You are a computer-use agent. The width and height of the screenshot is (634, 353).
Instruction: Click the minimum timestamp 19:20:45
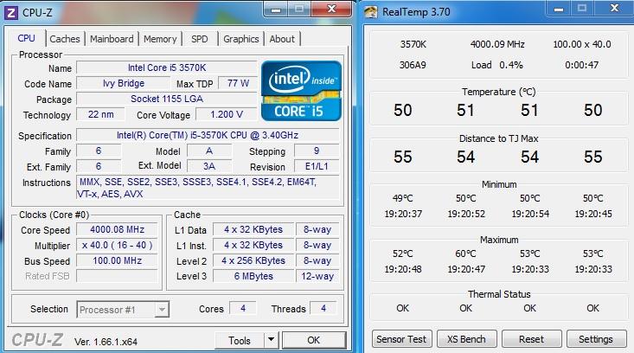pyautogui.click(x=593, y=214)
